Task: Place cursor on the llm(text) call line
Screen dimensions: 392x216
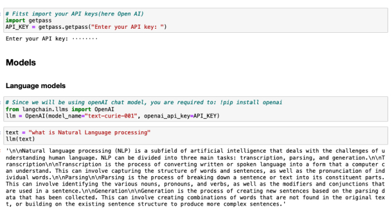Action: coord(20,139)
